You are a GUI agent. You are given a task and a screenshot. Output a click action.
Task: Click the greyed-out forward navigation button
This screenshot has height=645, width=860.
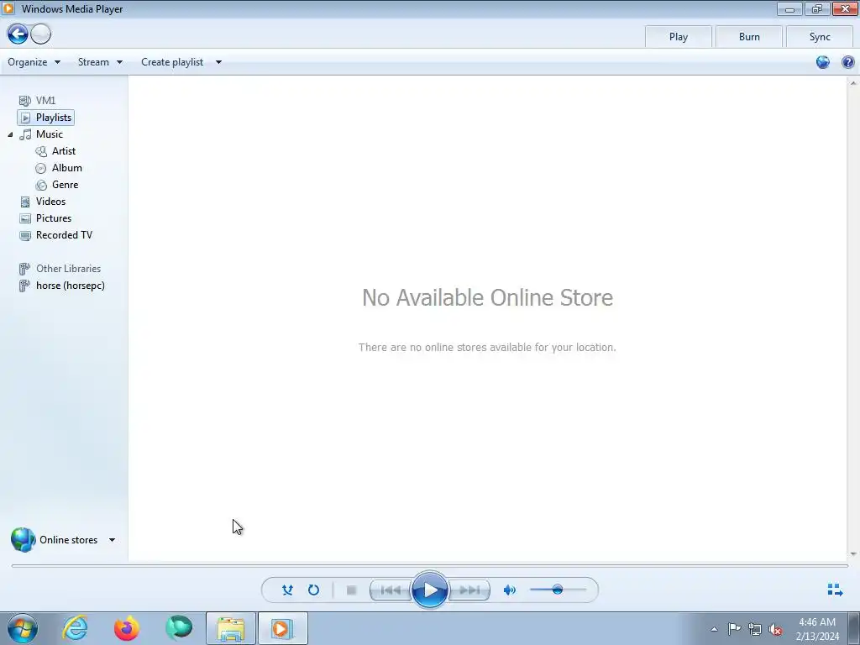click(40, 34)
